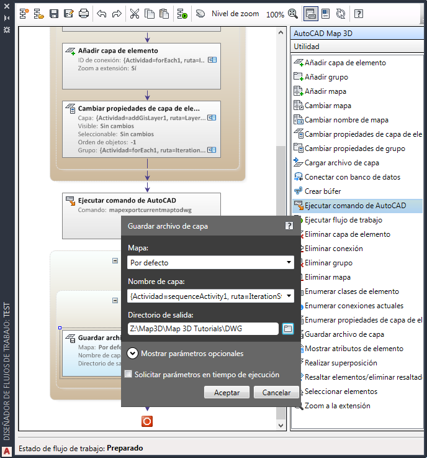The width and height of the screenshot is (427, 458).
Task: Enable Solicitar parámetros en tiempo de ejecución
Action: (128, 374)
